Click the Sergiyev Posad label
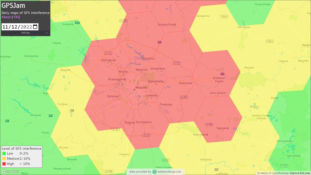This screenshot has height=175, width=311. click(x=167, y=25)
